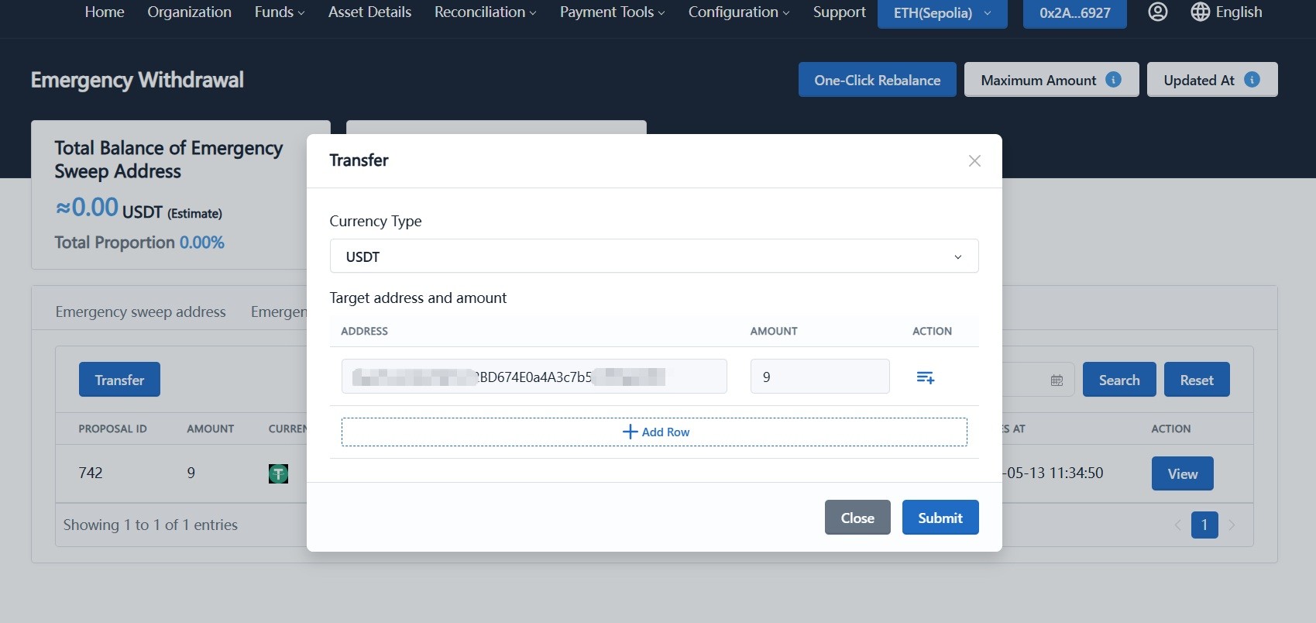The image size is (1316, 623).
Task: Click Total Proportion 0.00% text
Action: [139, 243]
